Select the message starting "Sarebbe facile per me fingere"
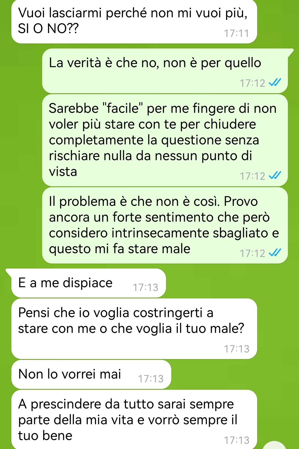The height and width of the screenshot is (449, 299). pyautogui.click(x=165, y=140)
